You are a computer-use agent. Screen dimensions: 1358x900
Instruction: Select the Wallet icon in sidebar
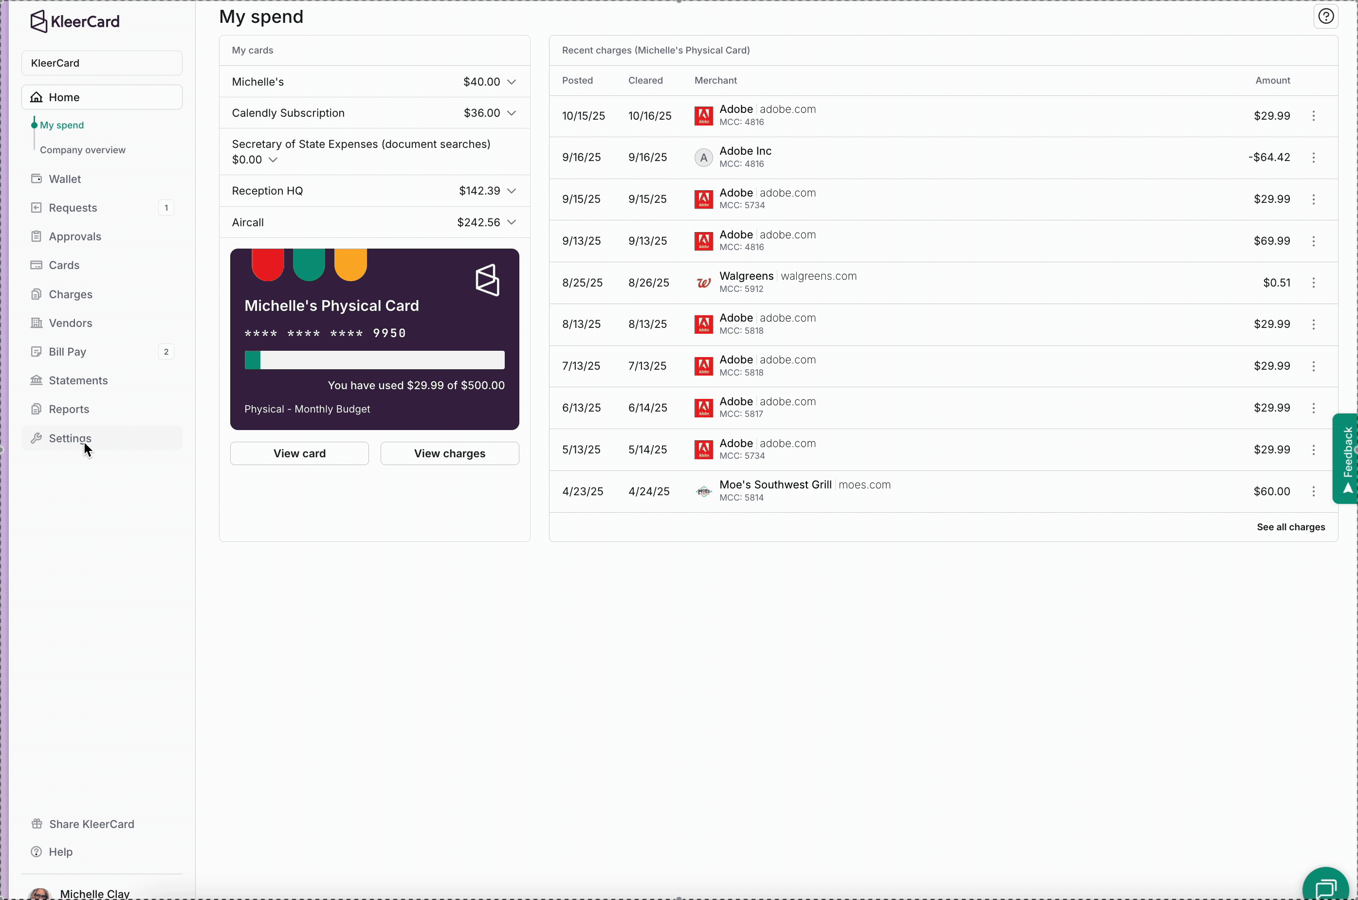[x=37, y=179]
